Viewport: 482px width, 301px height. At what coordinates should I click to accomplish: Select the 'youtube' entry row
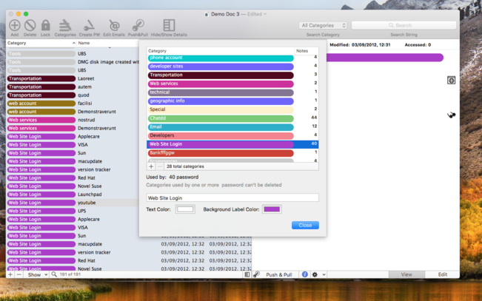(73, 203)
